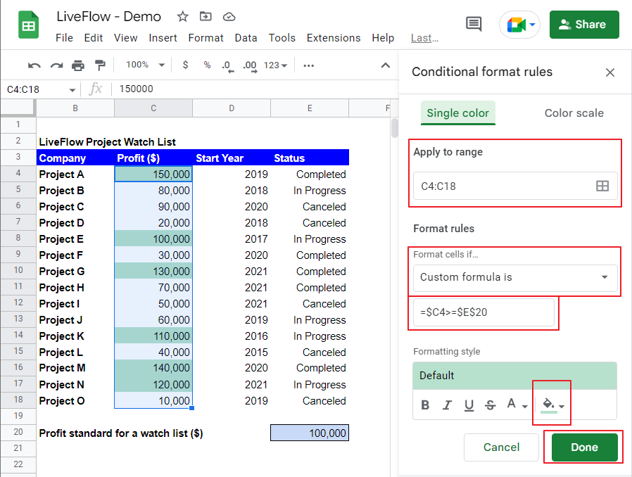Click the select data range grid icon
This screenshot has width=632, height=477.
[x=602, y=186]
